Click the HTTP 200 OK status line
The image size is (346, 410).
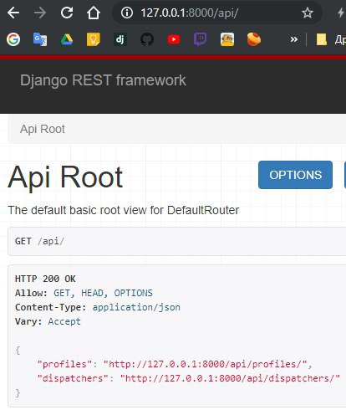45,279
